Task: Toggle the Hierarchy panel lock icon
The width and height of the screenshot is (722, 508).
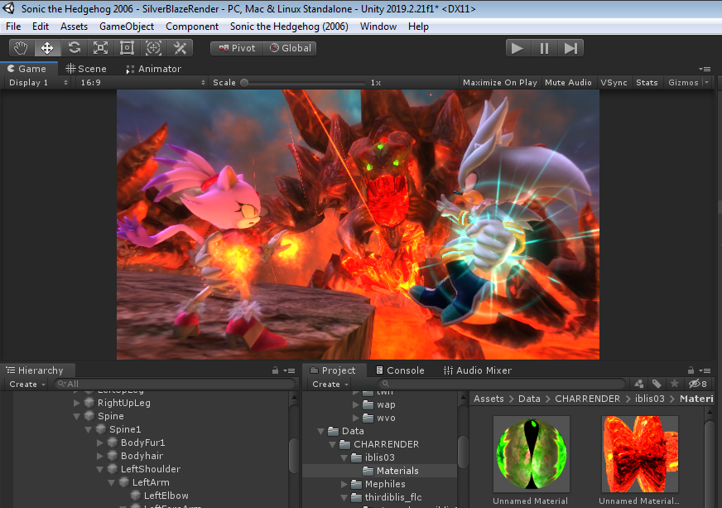Action: (275, 370)
